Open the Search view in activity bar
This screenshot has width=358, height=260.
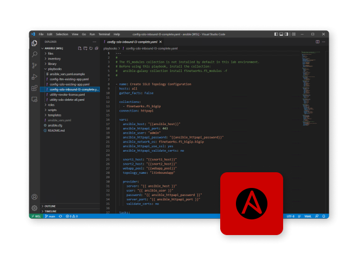[x=35, y=54]
